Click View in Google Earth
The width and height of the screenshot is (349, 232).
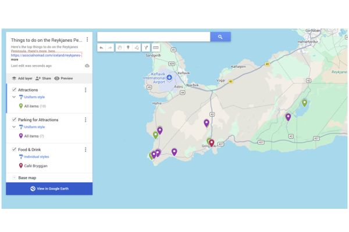click(49, 188)
